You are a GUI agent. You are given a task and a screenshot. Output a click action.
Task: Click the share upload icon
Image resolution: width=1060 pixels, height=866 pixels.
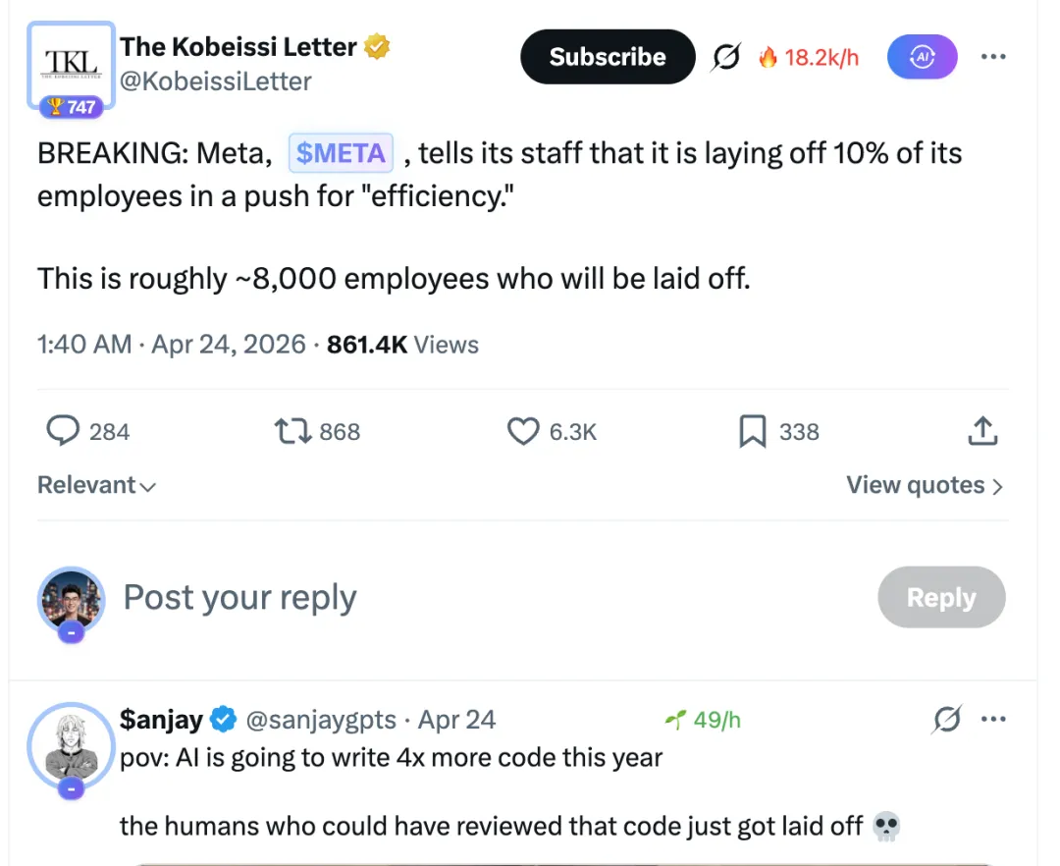point(982,430)
